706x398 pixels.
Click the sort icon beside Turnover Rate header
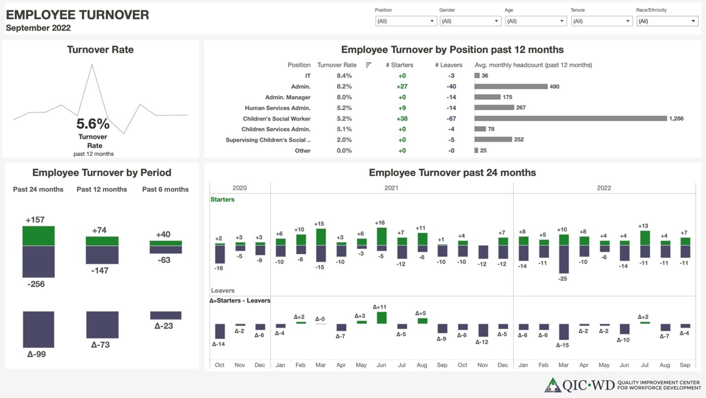tap(368, 65)
